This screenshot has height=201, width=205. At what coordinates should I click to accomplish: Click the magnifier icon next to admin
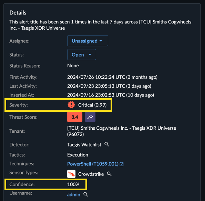coord(86,194)
